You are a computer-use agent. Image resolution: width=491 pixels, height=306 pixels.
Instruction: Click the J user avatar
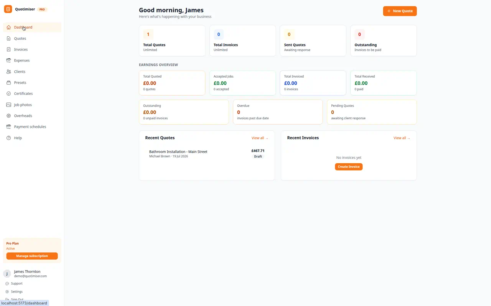click(7, 273)
